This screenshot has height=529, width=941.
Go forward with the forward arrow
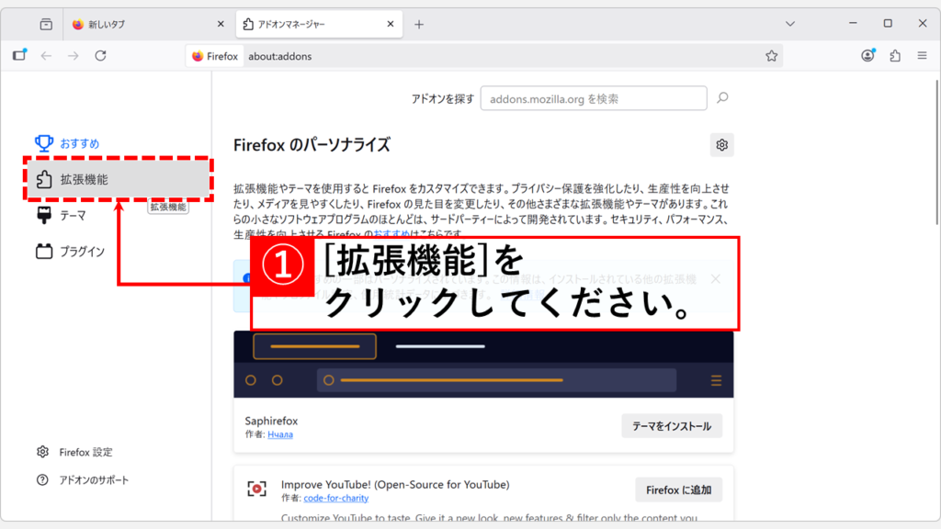point(74,56)
